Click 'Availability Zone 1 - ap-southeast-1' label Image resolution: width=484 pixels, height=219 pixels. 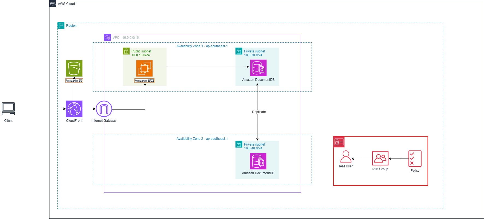[x=202, y=46]
